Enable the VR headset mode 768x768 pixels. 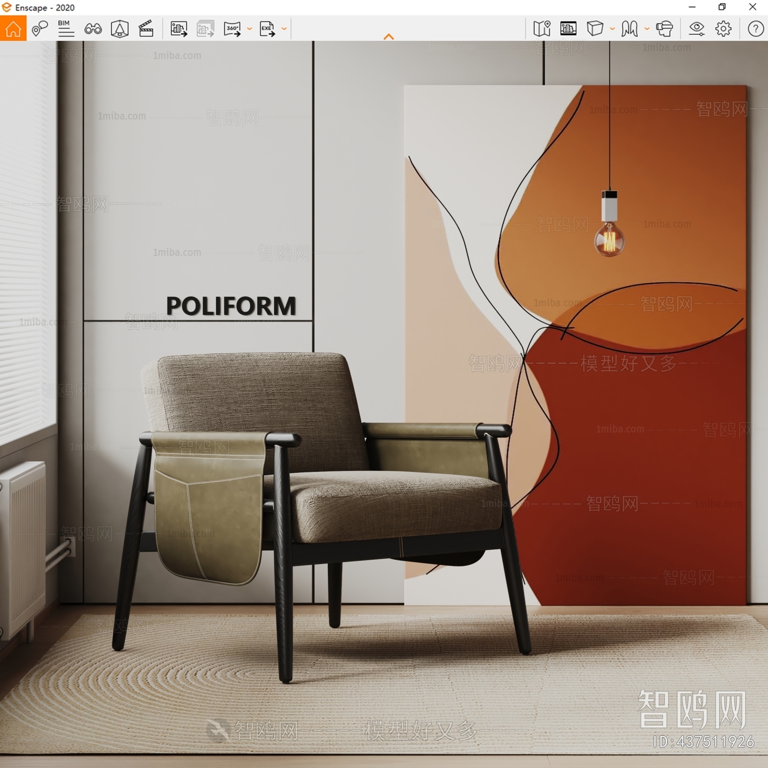click(664, 29)
